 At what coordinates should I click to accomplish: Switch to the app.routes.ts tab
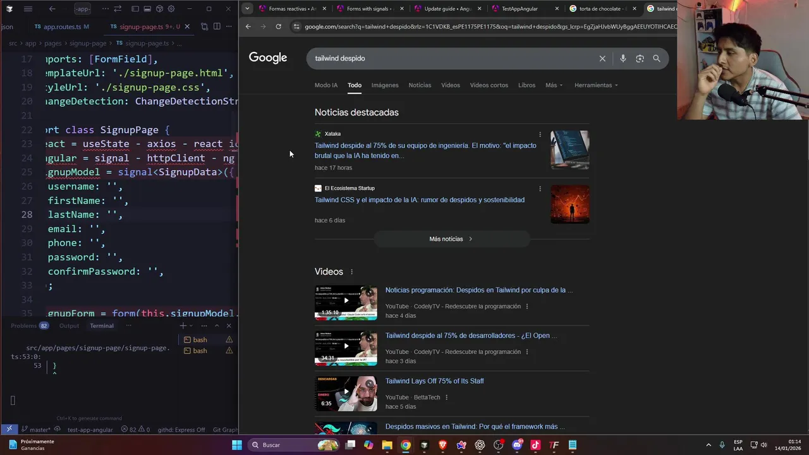click(x=62, y=27)
